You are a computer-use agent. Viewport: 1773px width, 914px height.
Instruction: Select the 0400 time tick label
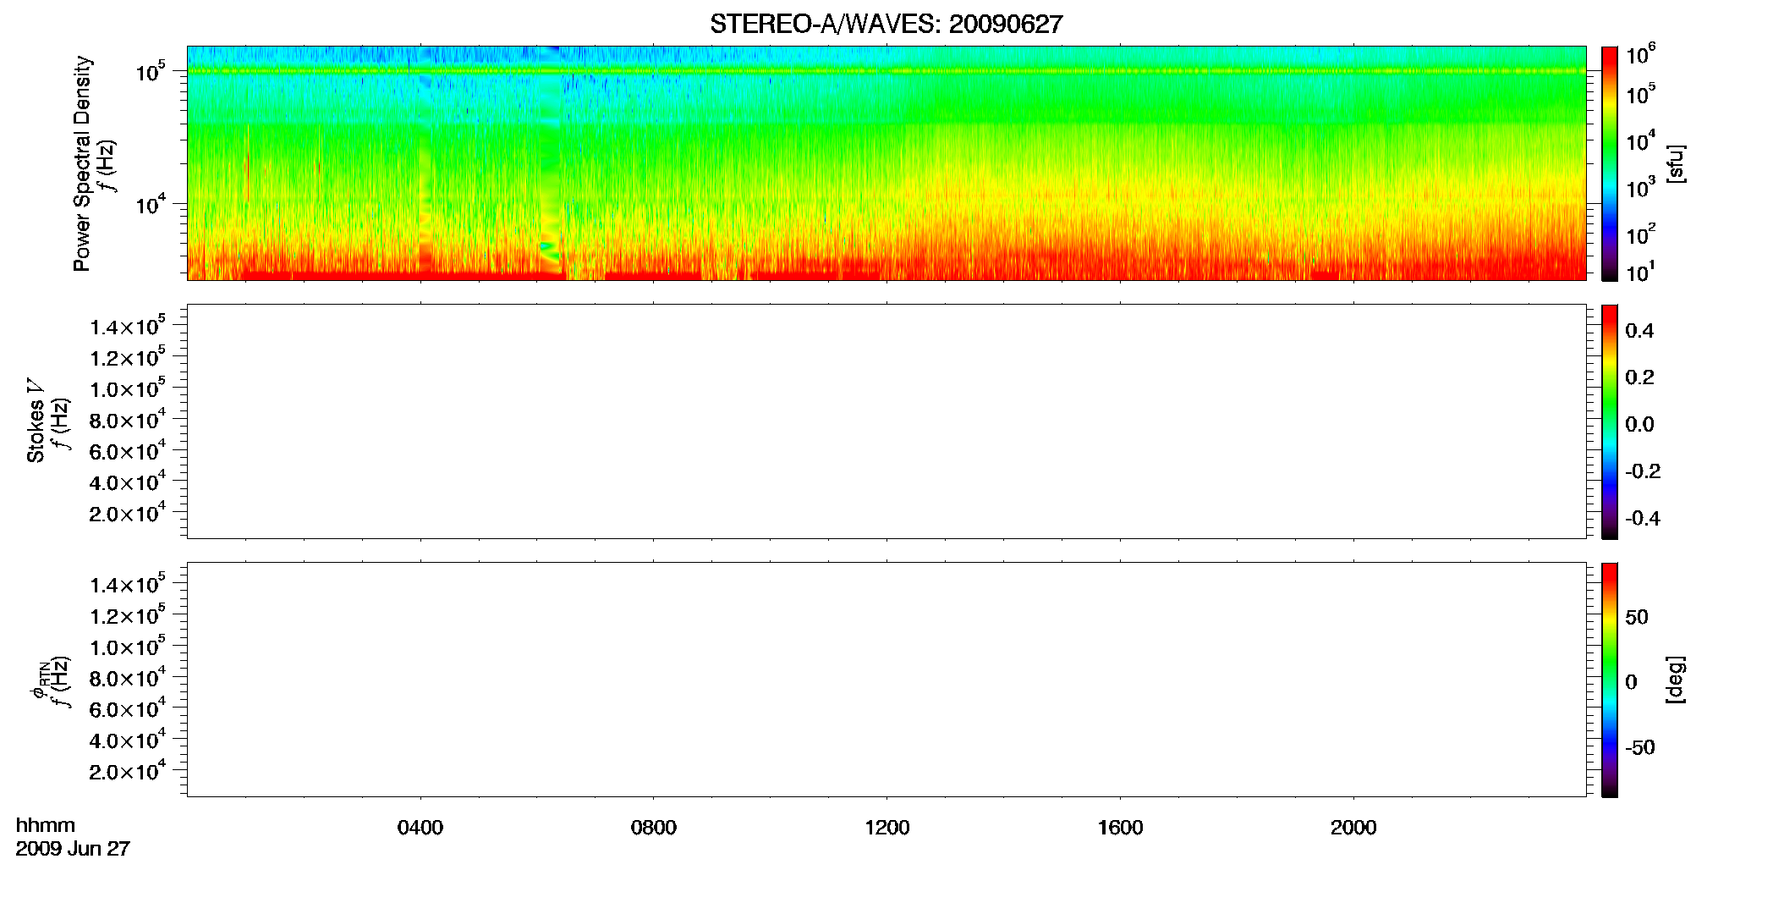(420, 828)
